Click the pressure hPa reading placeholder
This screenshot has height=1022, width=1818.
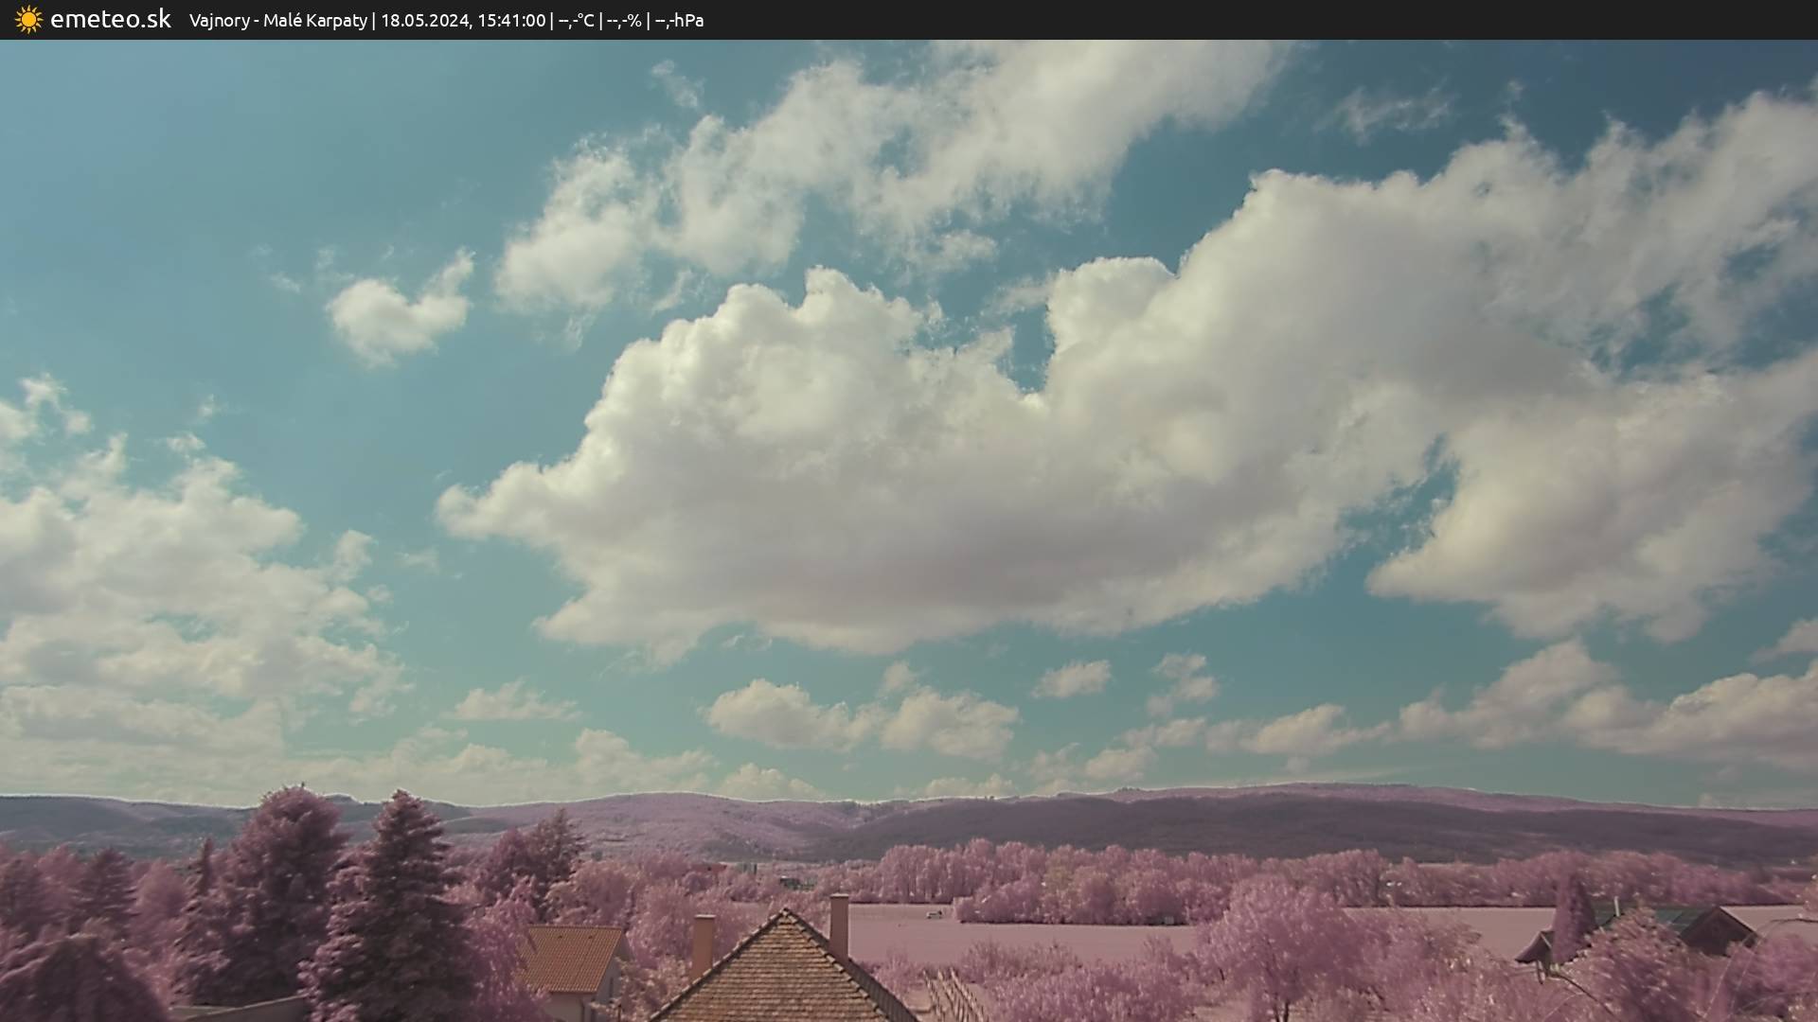[679, 21]
